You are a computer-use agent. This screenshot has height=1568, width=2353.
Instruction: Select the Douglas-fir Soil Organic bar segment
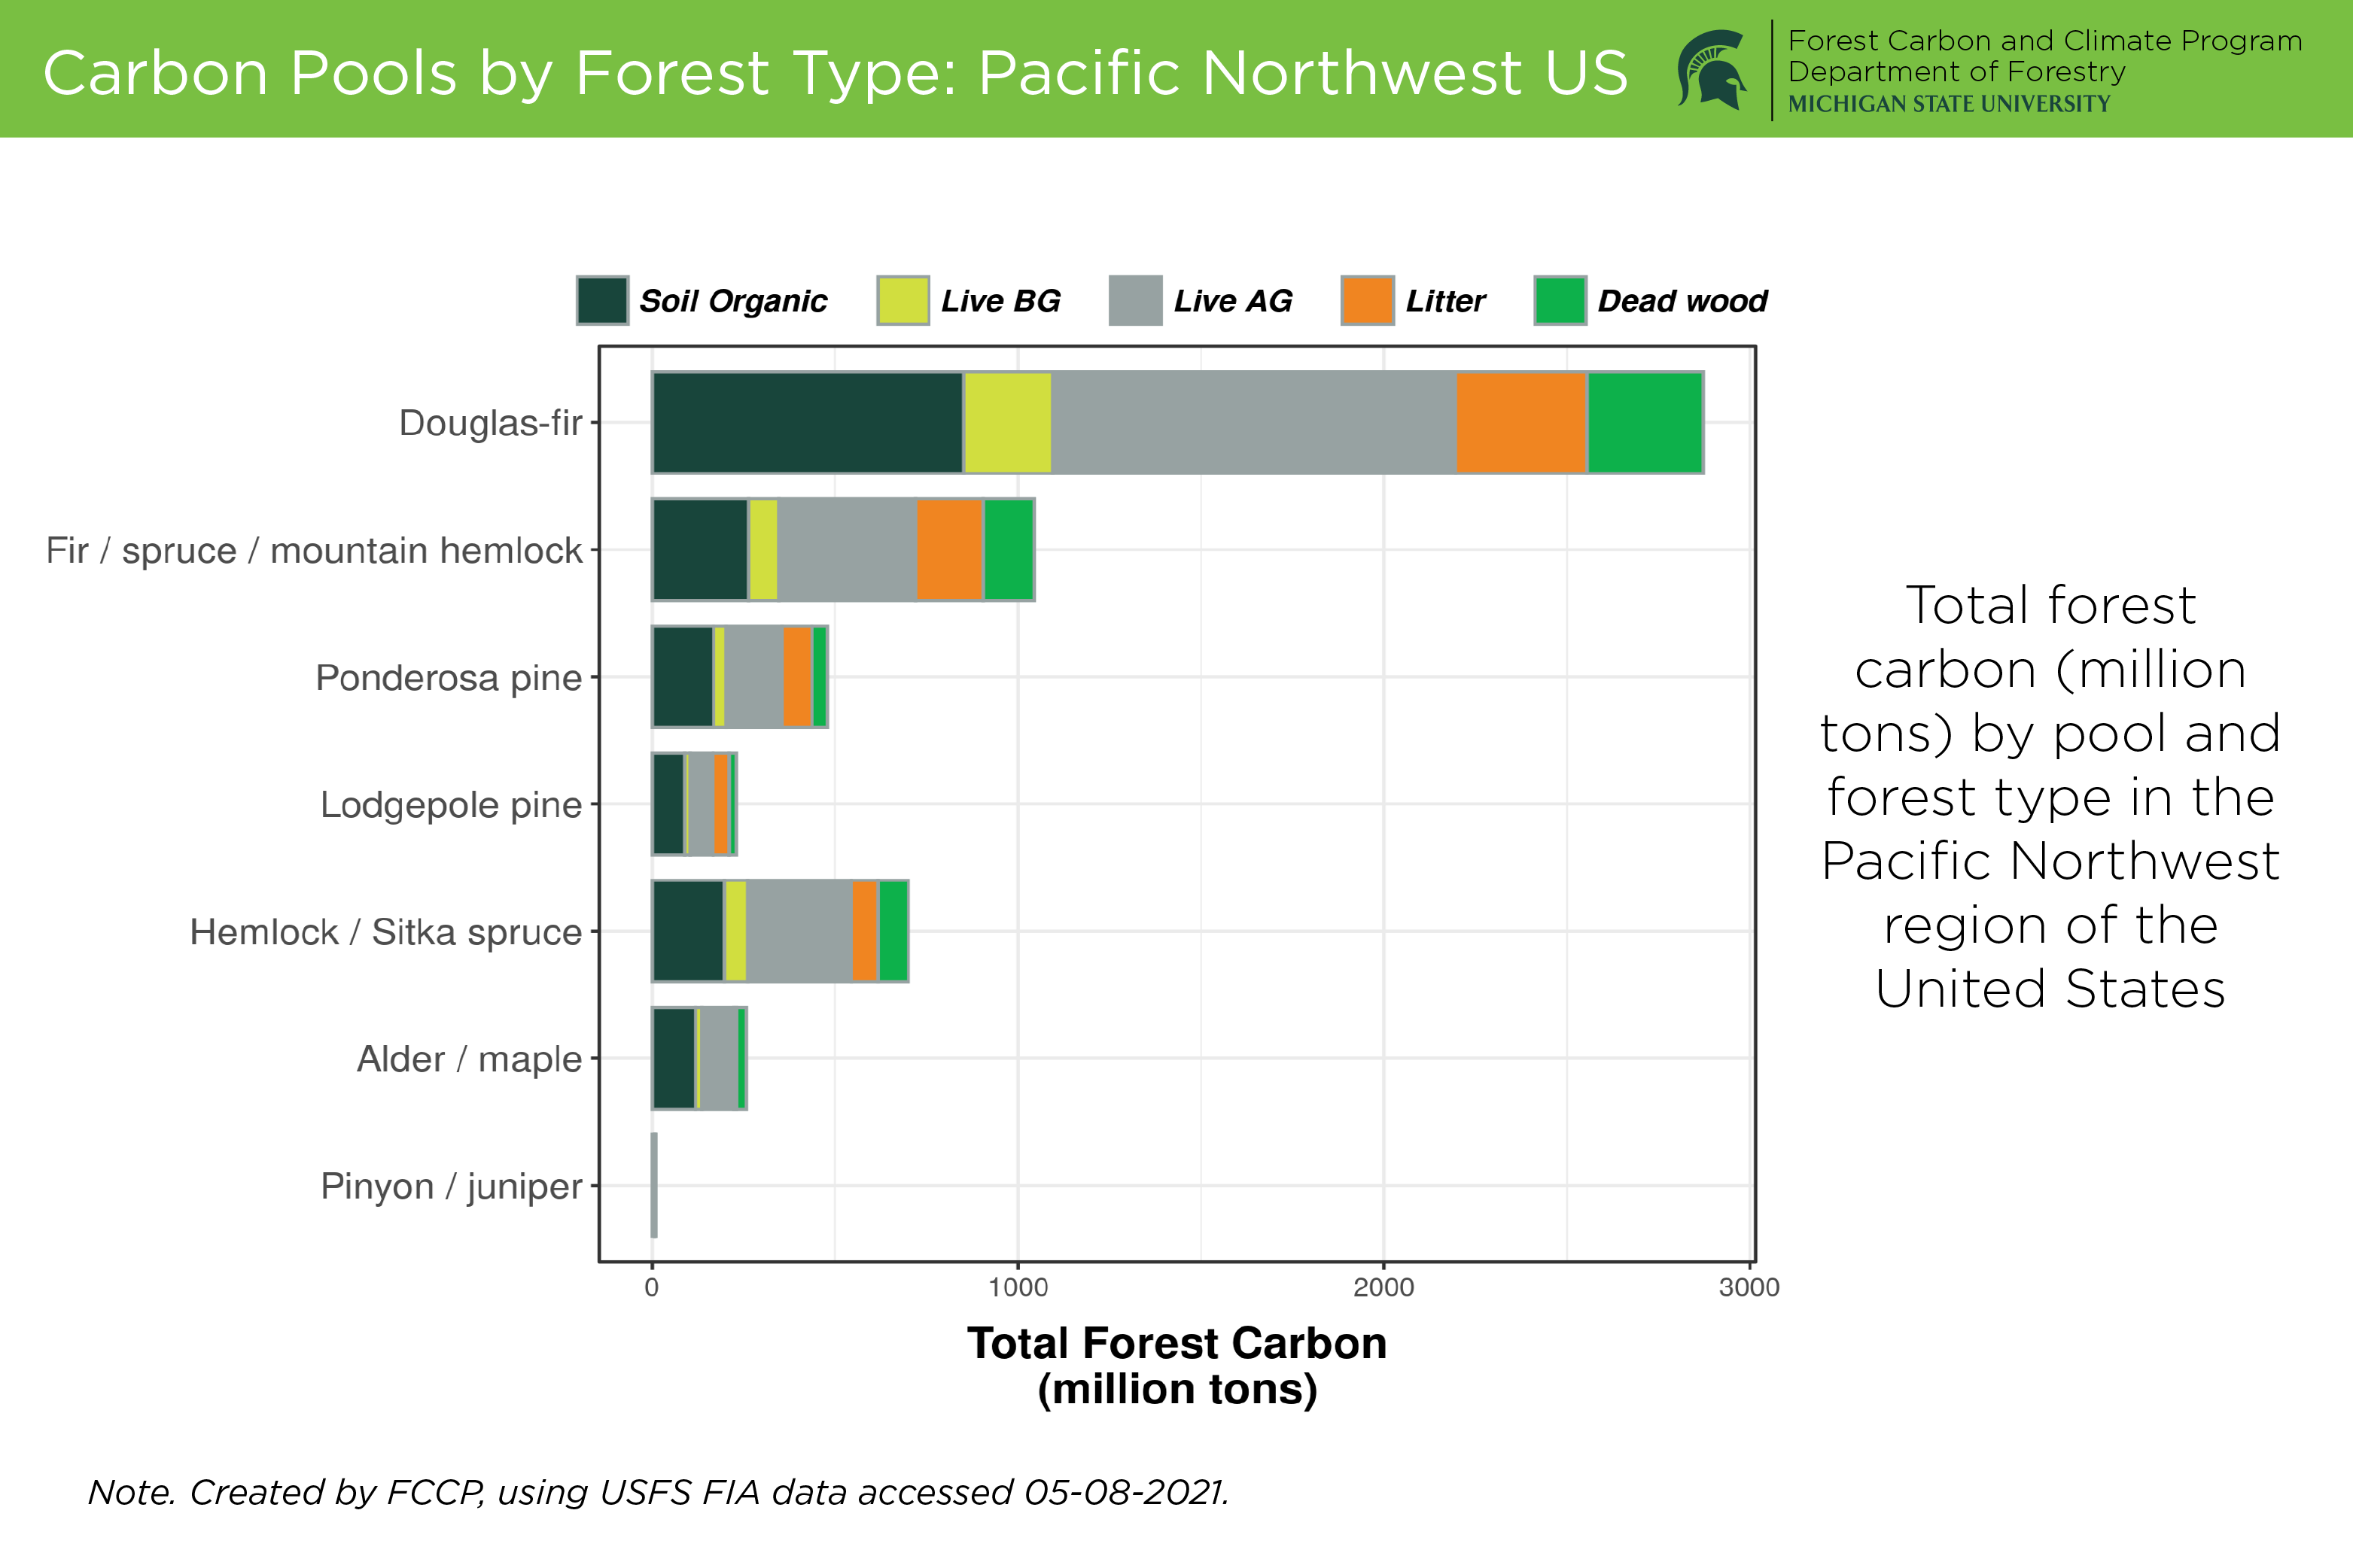[808, 423]
